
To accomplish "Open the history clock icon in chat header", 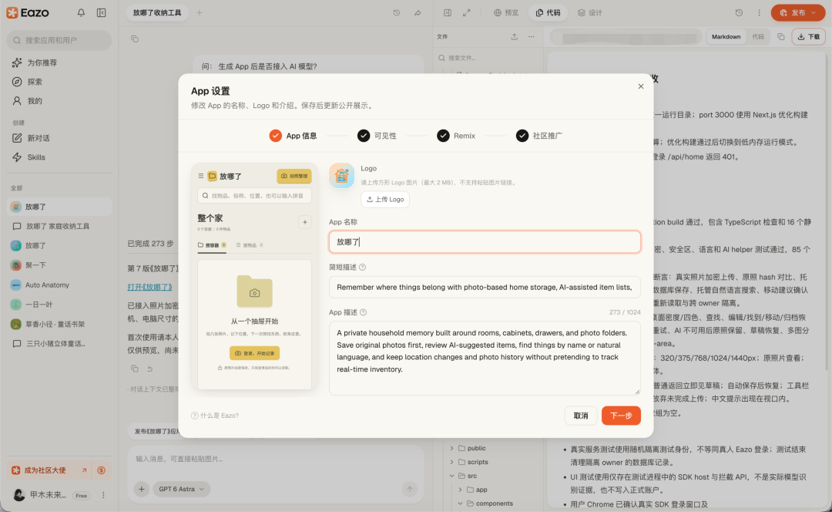I will point(397,13).
